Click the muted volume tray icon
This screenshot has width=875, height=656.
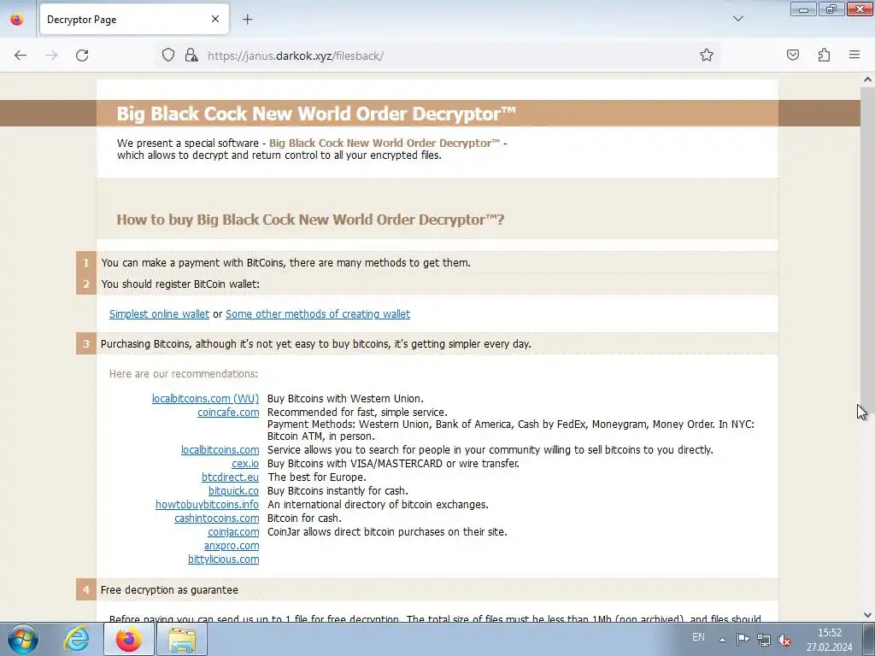click(x=784, y=639)
